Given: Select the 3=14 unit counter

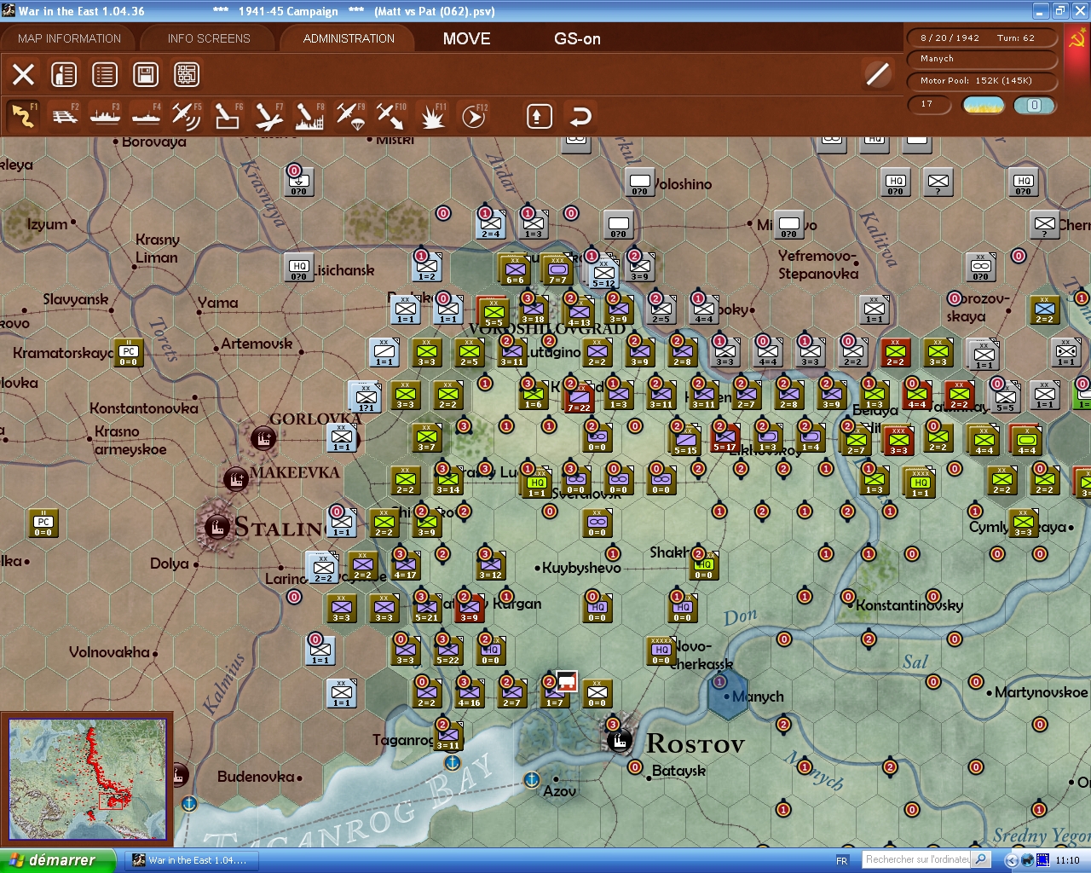Looking at the screenshot, I should point(447,480).
